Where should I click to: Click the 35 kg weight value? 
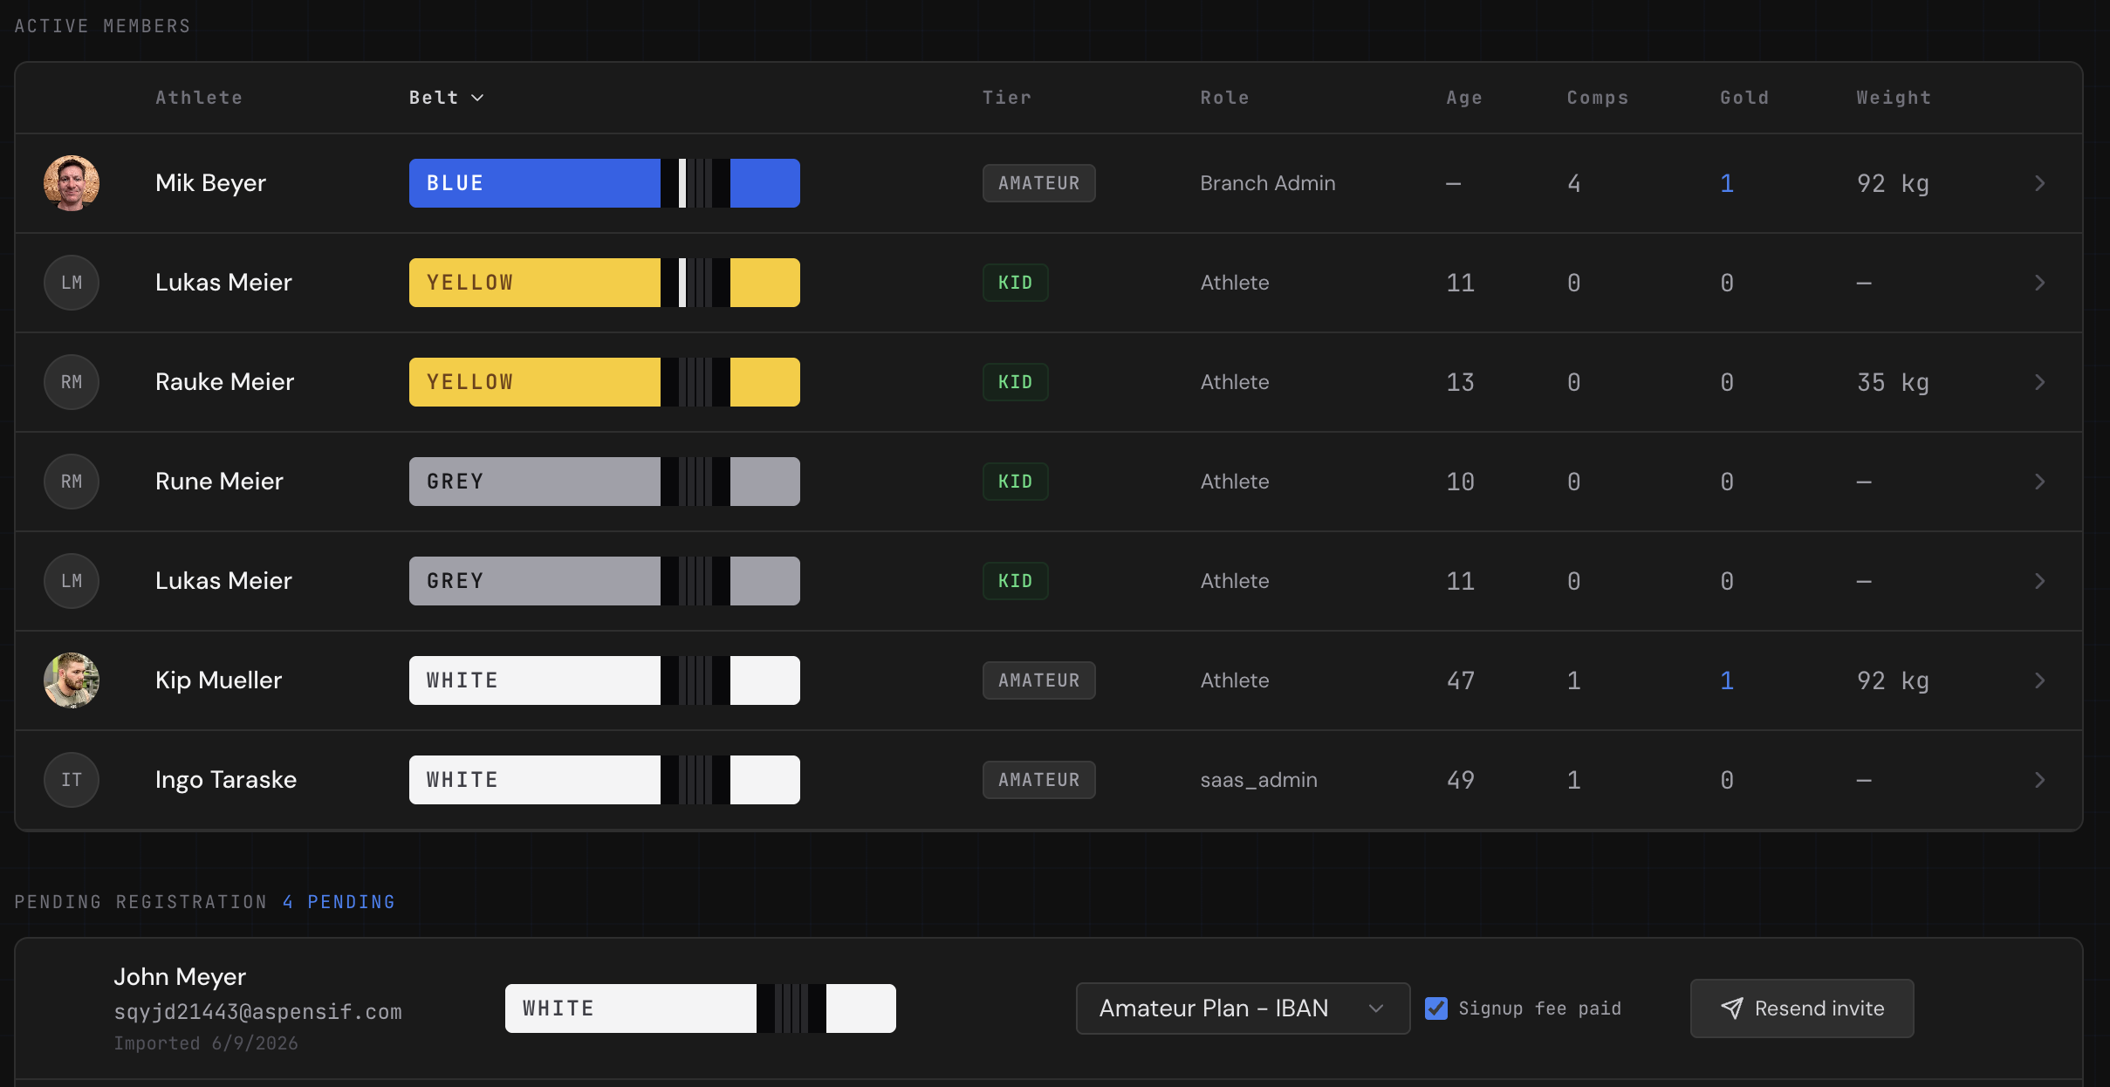point(1893,382)
